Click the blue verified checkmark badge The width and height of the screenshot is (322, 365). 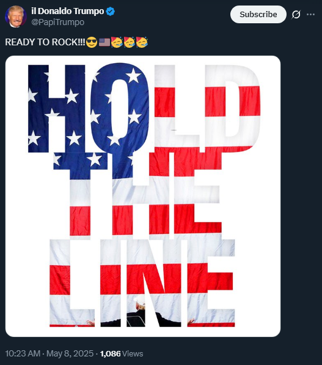tap(110, 11)
